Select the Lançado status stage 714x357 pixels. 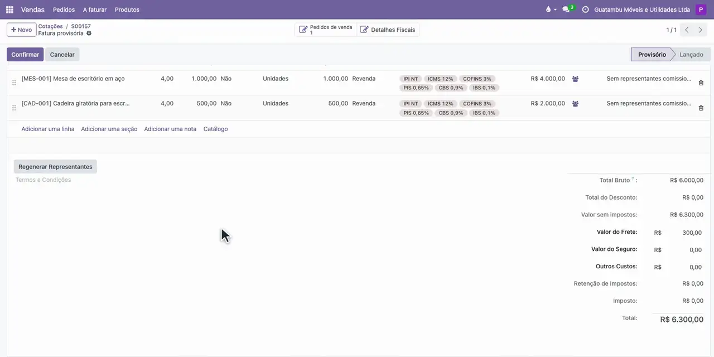[691, 55]
